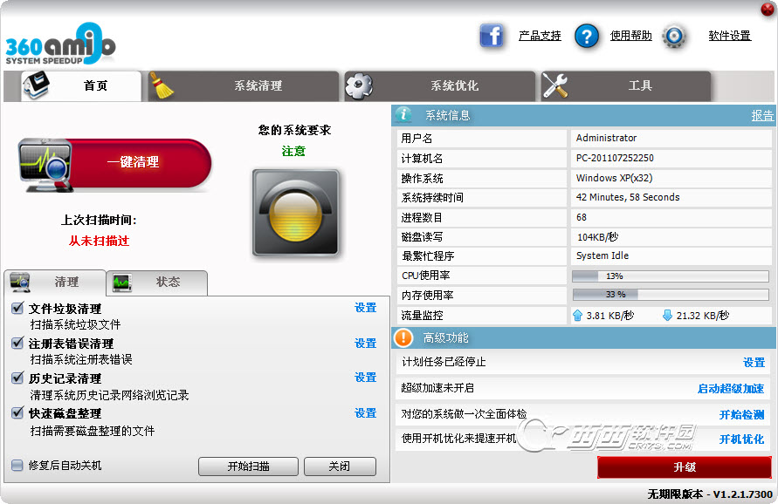Click the yellow traffic light status indicator

(296, 213)
